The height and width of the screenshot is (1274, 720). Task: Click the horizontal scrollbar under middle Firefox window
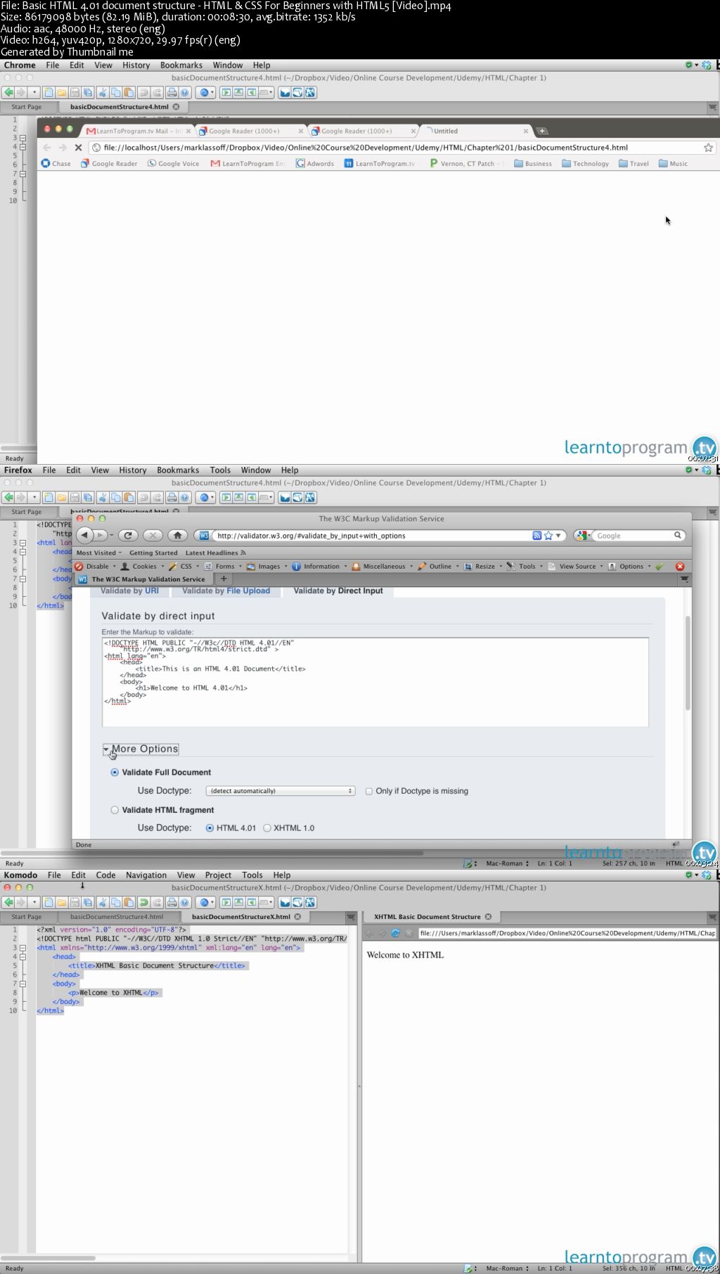tap(212, 852)
